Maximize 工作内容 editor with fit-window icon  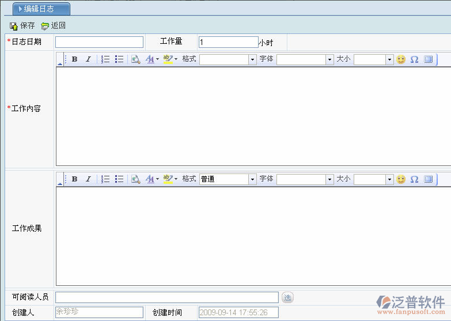(429, 59)
